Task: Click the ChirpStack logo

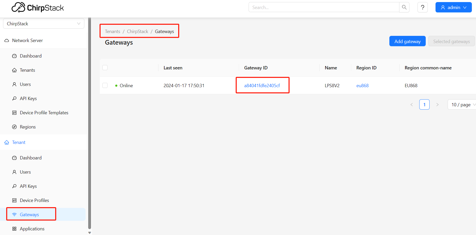Action: click(x=38, y=7)
